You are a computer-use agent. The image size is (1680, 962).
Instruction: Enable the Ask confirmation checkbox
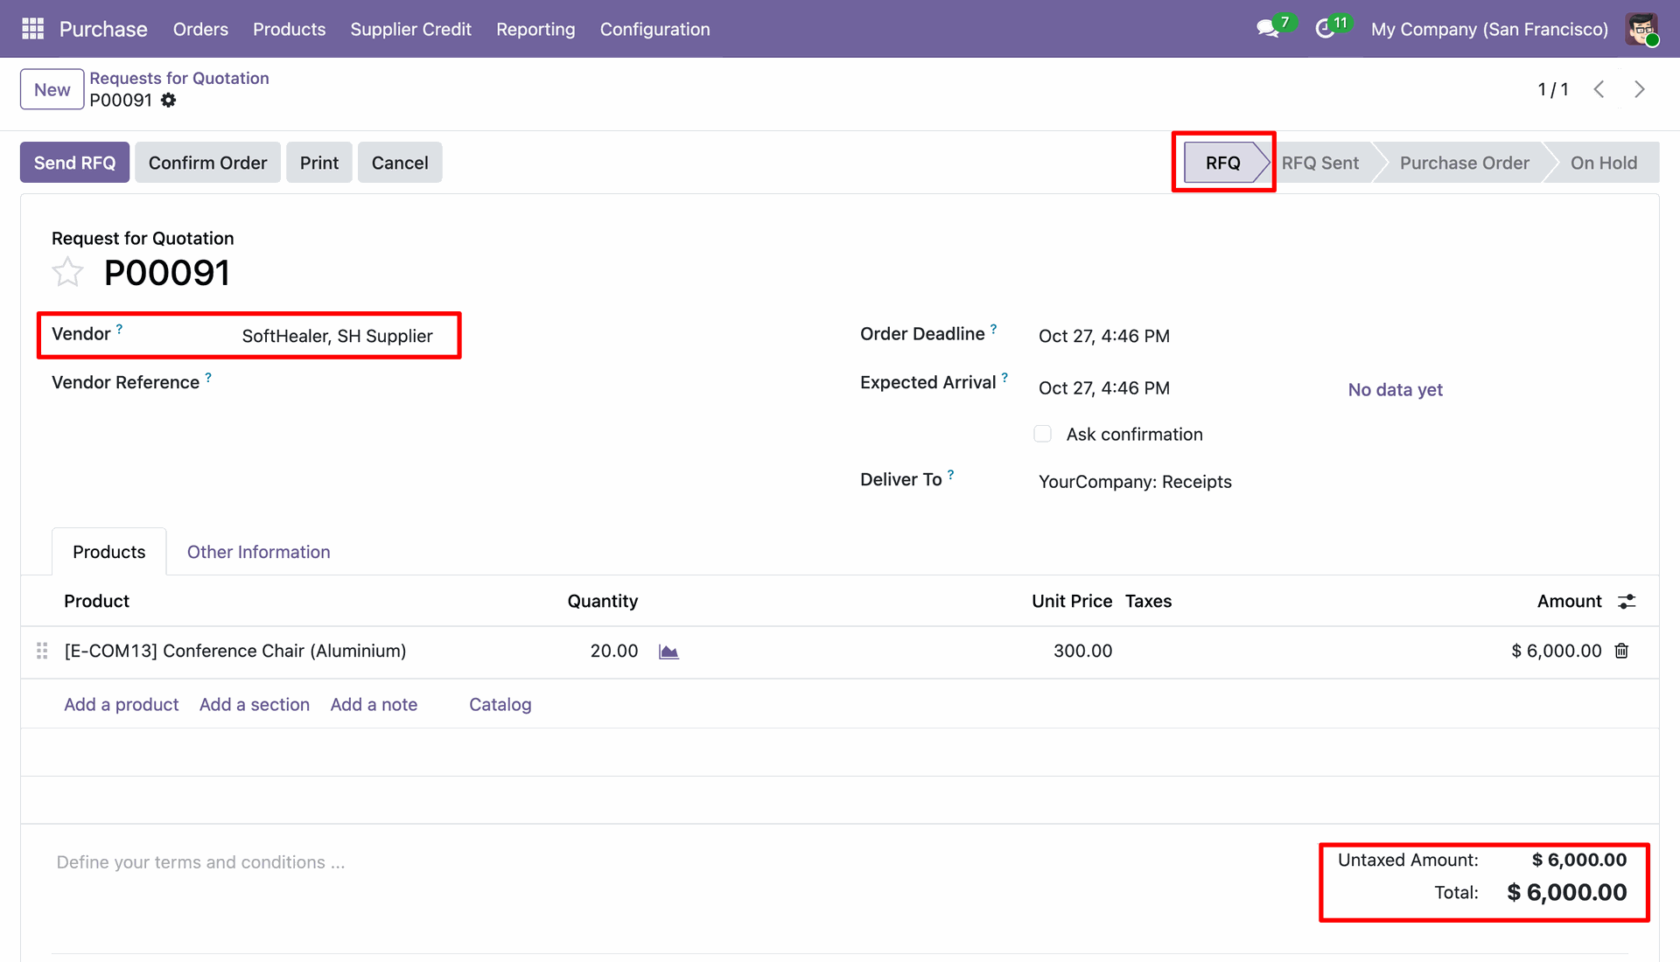tap(1042, 434)
